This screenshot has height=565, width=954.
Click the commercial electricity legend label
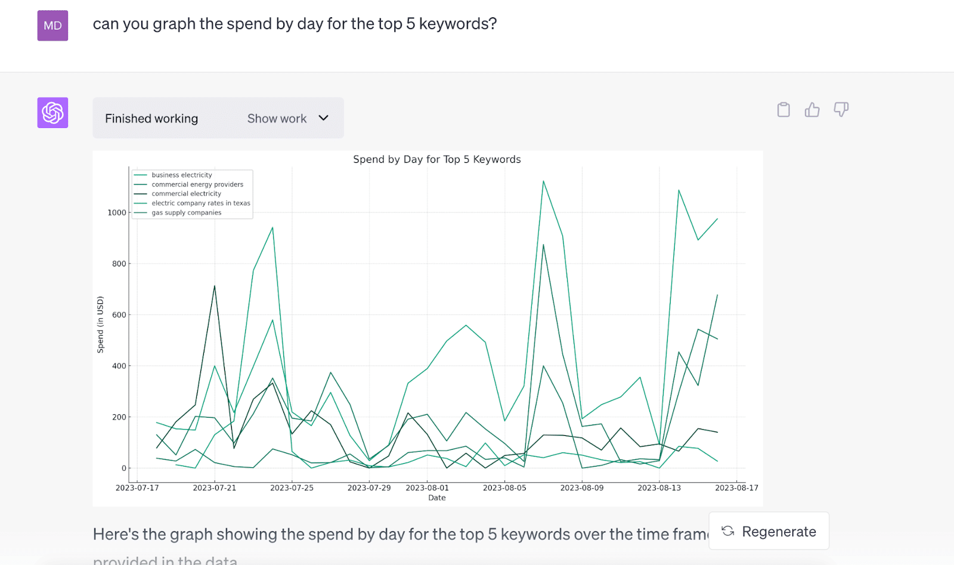coord(186,194)
